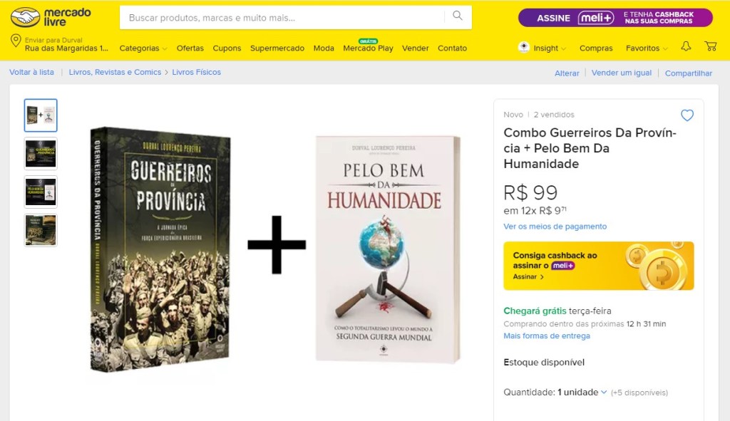Open the shopping cart icon

point(710,46)
